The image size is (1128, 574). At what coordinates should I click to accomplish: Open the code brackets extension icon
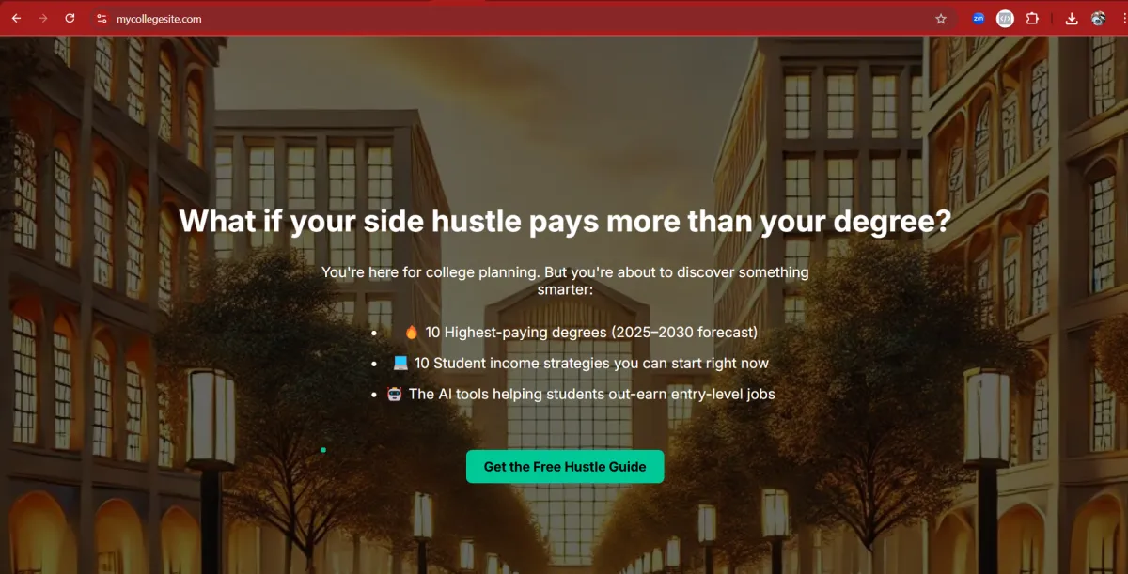click(x=1005, y=18)
